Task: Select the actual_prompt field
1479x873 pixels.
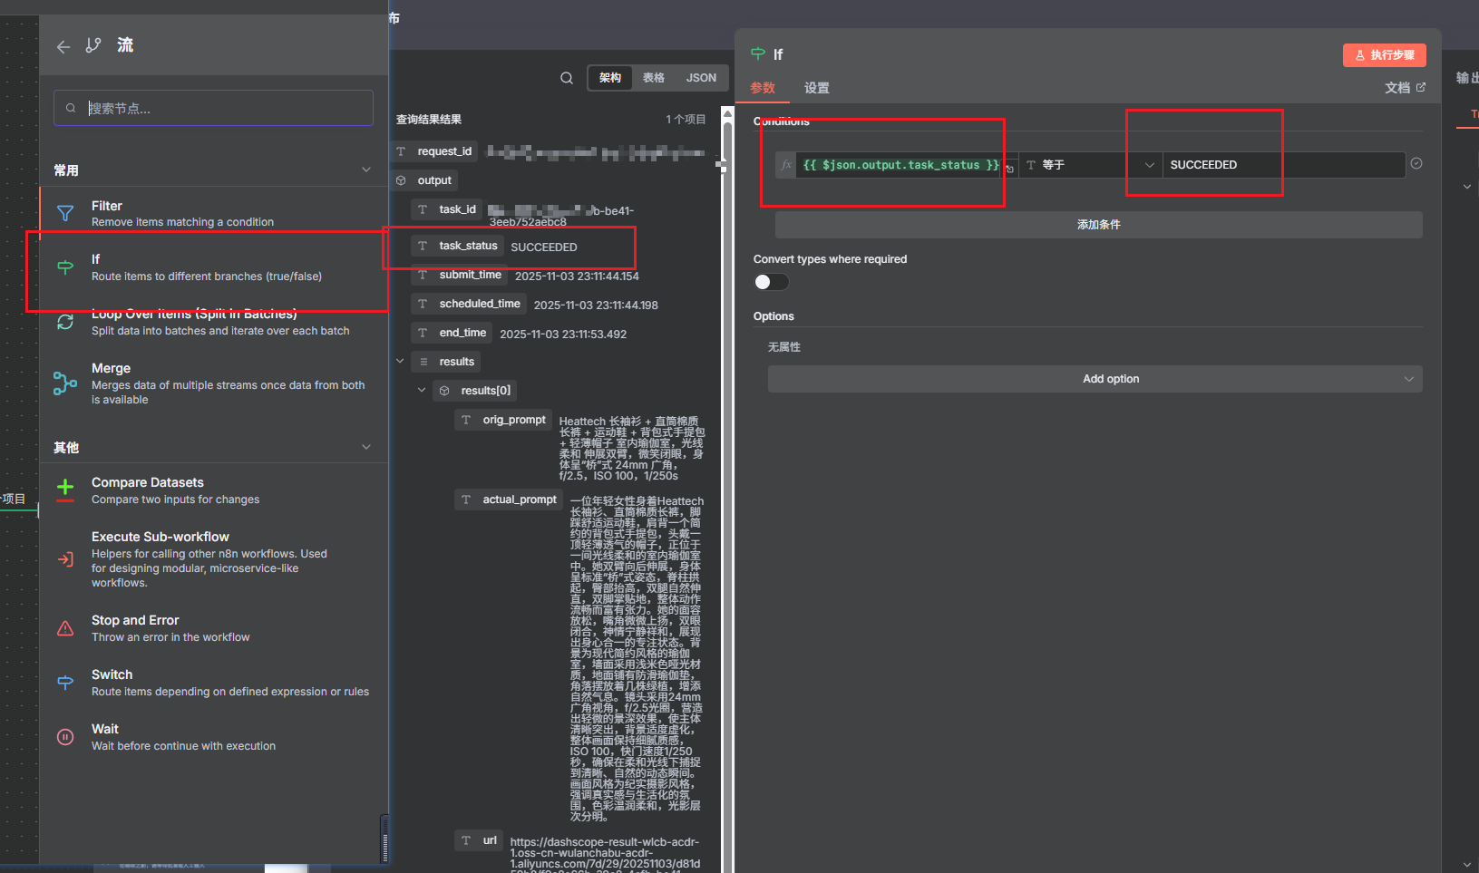Action: pyautogui.click(x=509, y=500)
